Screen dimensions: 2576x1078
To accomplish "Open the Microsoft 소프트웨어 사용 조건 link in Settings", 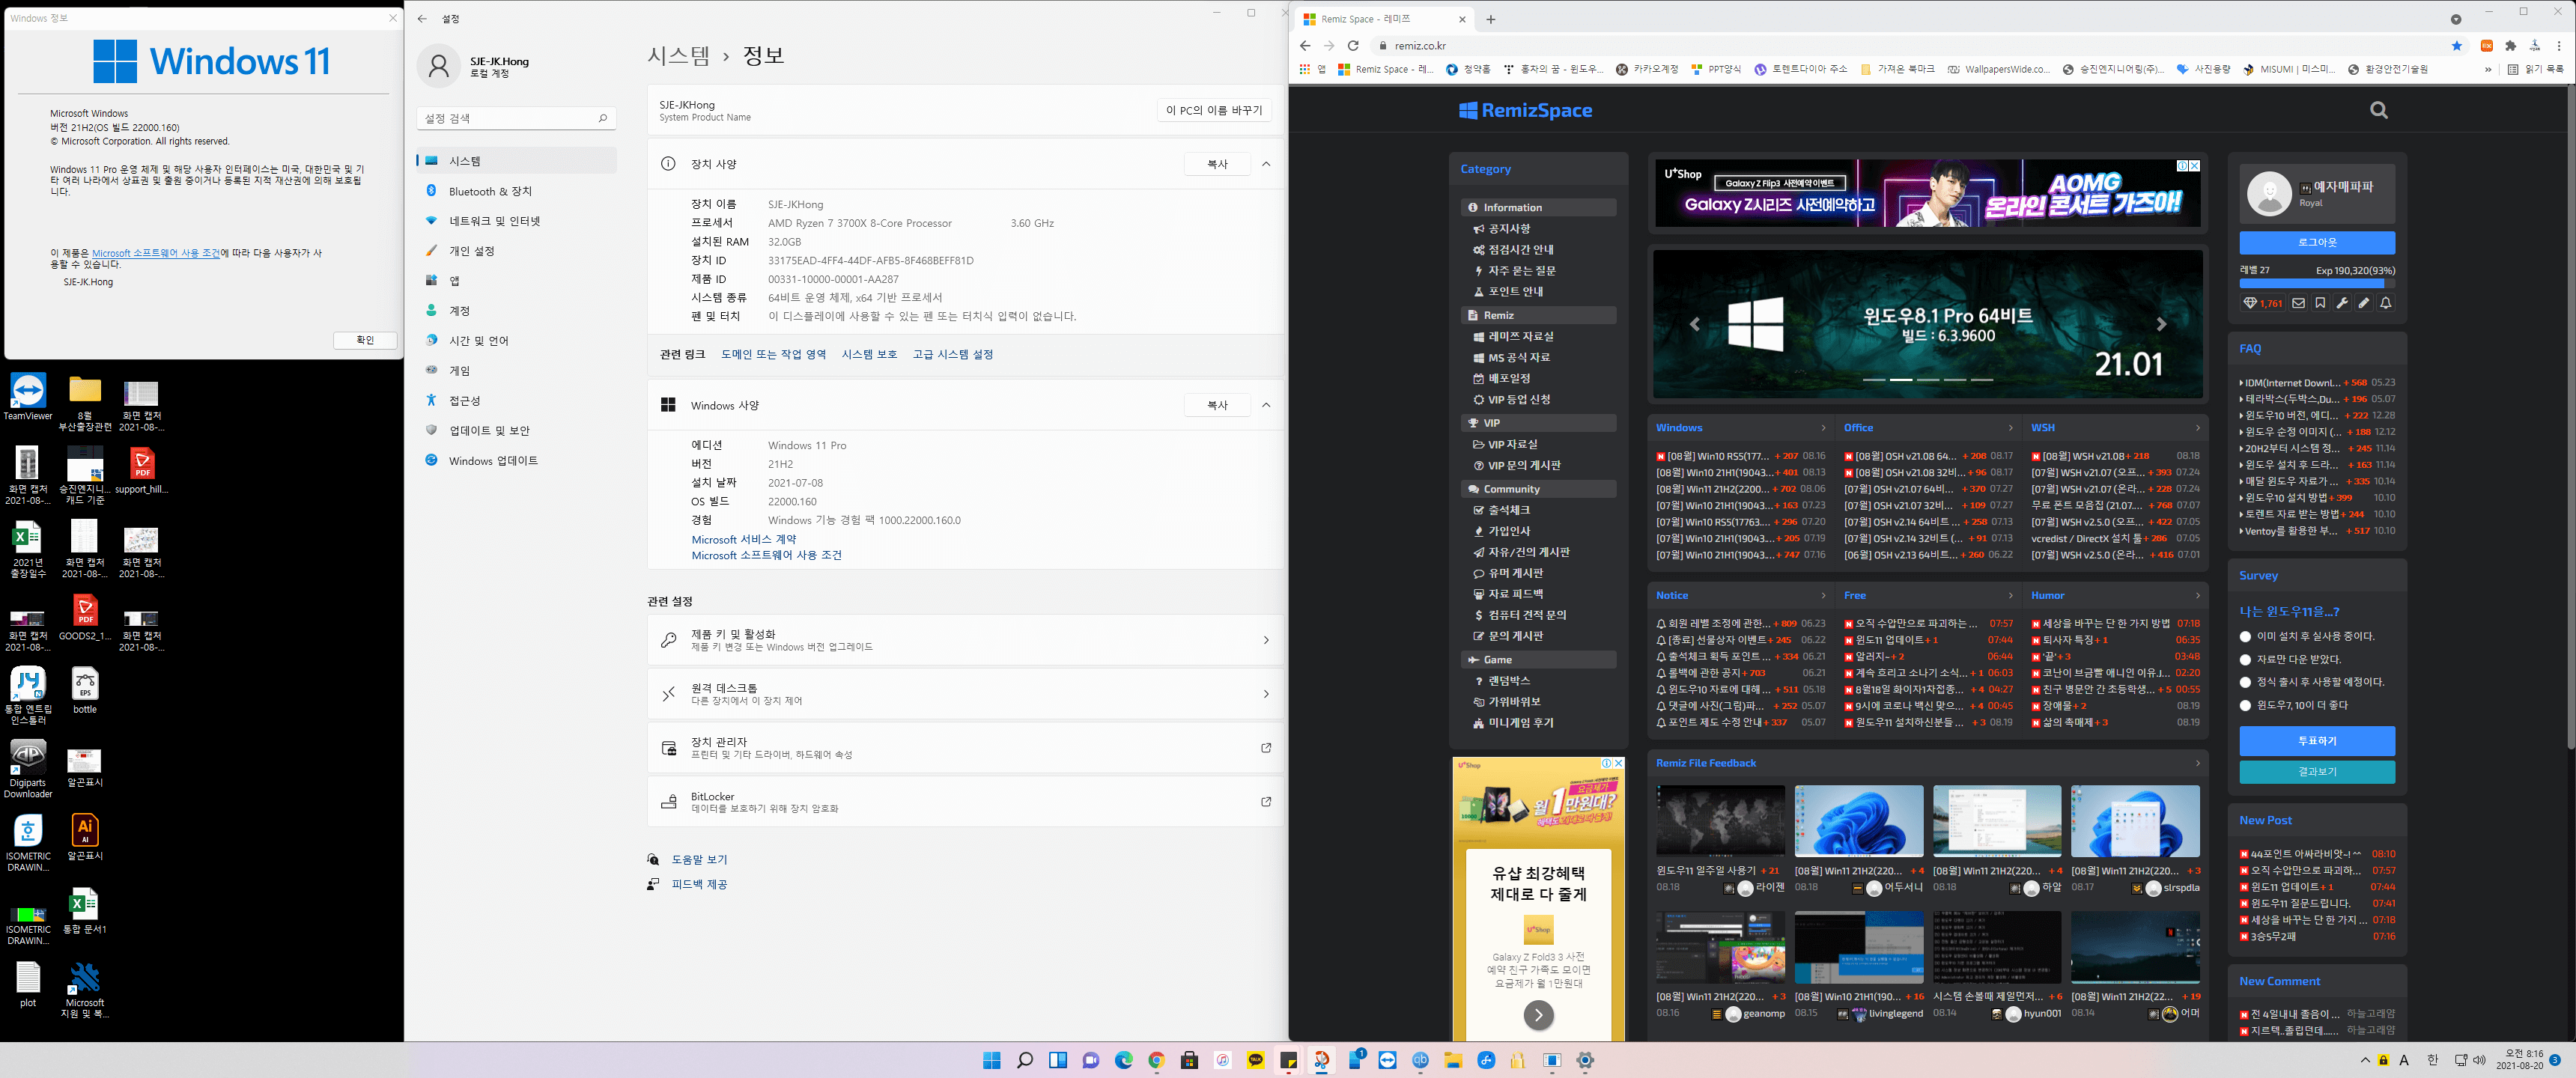I will pos(766,556).
